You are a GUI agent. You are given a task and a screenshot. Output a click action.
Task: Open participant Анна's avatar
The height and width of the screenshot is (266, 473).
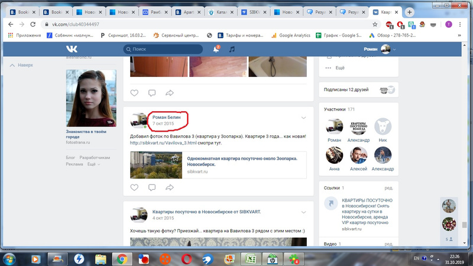[335, 156]
